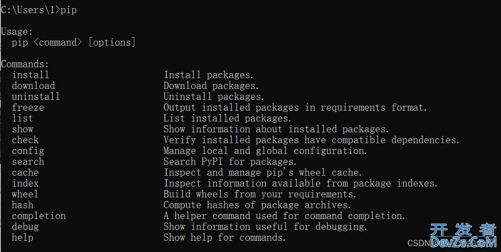
Task: Click the description 'List installed packages.'
Action: click(x=227, y=118)
